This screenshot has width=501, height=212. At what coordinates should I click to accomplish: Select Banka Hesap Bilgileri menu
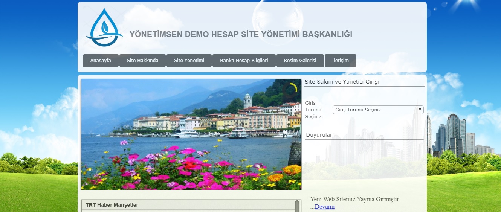pos(244,61)
